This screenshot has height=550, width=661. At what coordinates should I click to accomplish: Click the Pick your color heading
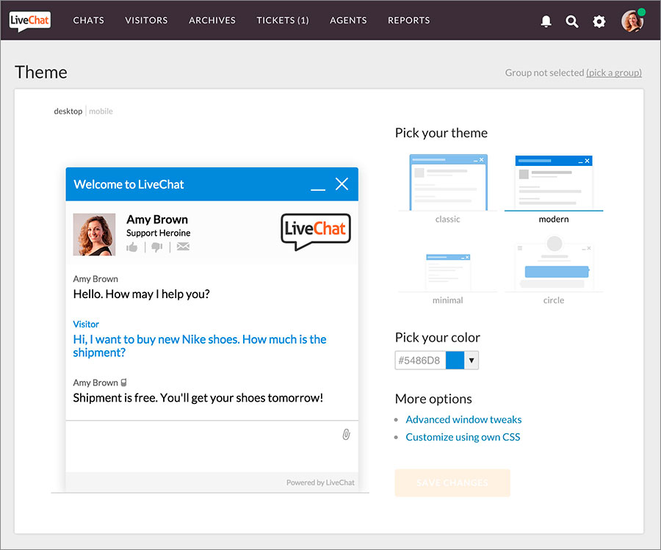pos(437,338)
